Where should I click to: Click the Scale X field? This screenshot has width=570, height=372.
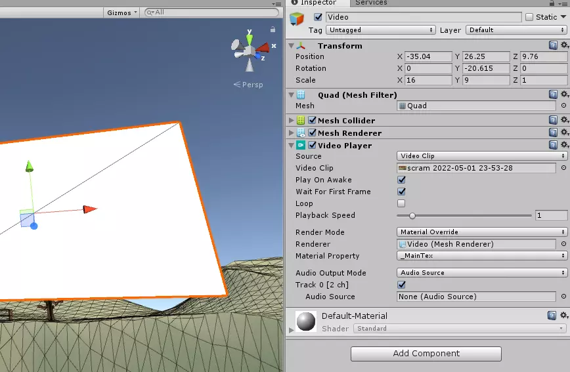coord(428,80)
